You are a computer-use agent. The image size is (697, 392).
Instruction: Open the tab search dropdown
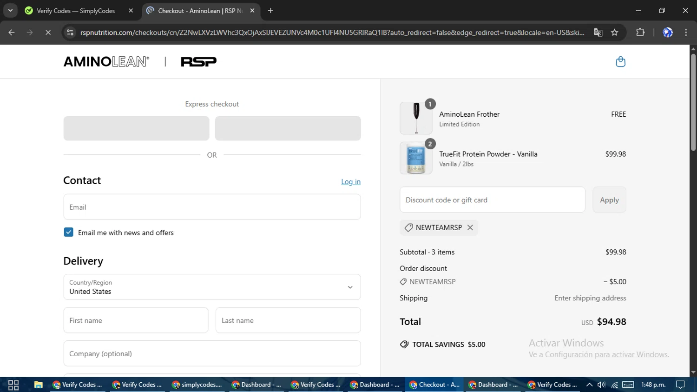[x=10, y=11]
